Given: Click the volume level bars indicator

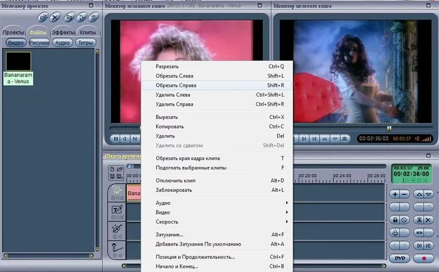Looking at the screenshot, I should tap(426, 139).
